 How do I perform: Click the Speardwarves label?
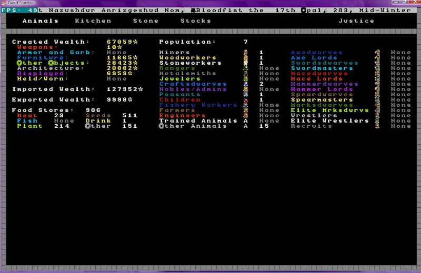322,95
